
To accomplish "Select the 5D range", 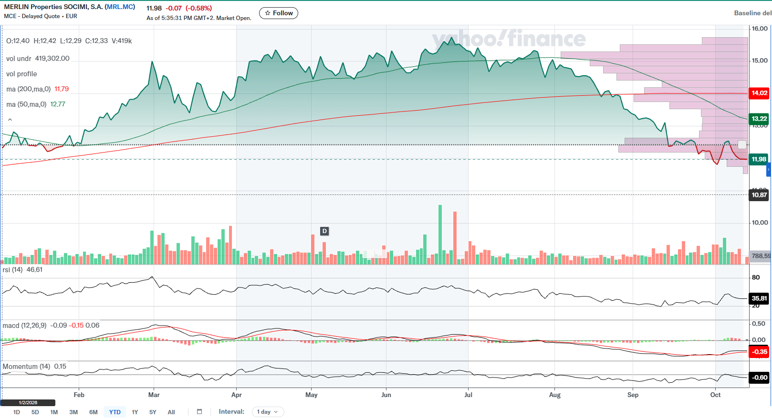I will [x=35, y=412].
